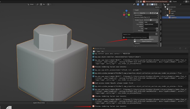
Task: Switch to solid viewport shading
Action: click(x=152, y=4)
